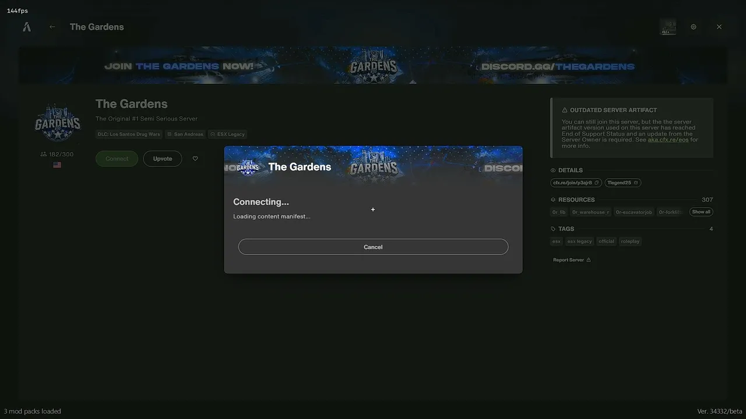Click the layers icon beside Resources
746x419 pixels.
pos(553,200)
